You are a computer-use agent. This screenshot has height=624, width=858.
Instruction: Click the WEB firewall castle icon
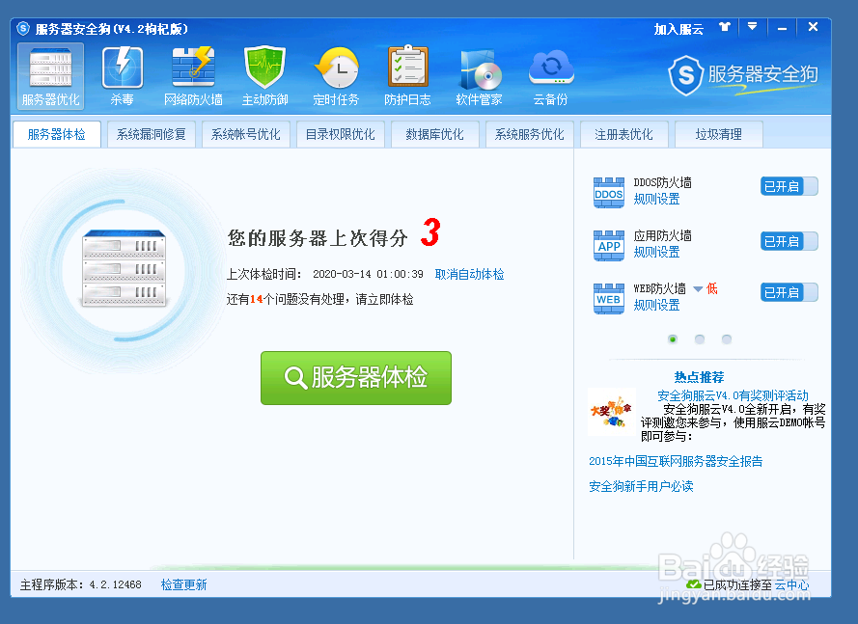[608, 299]
